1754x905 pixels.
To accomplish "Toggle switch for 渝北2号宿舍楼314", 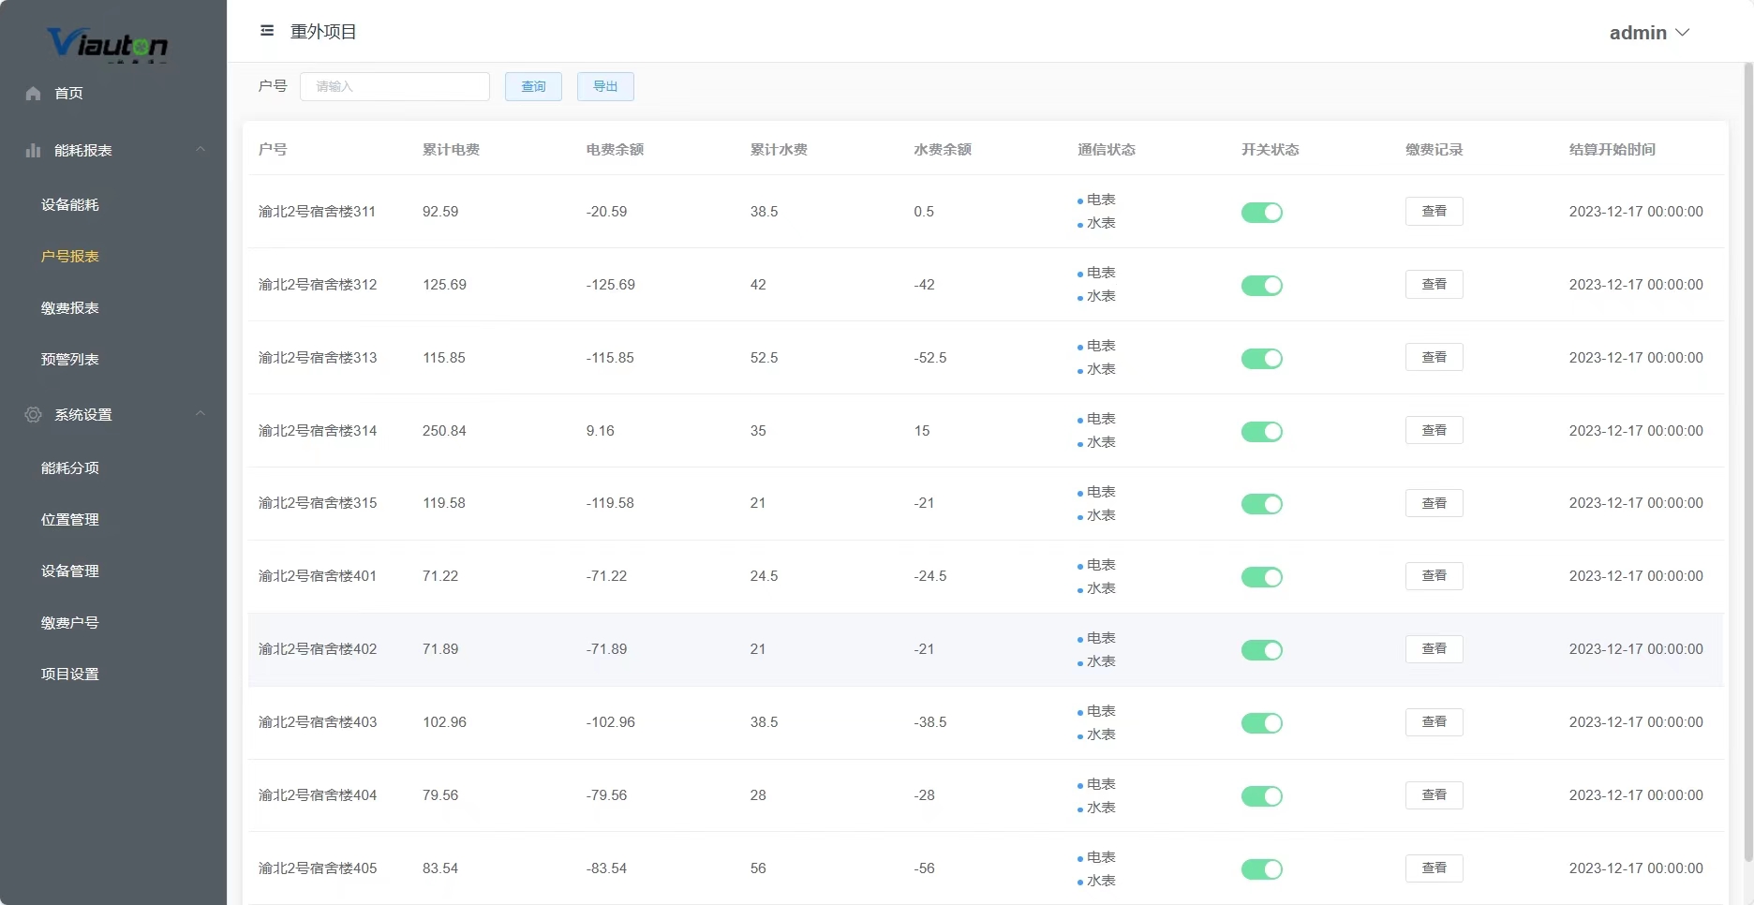I will pyautogui.click(x=1262, y=432).
